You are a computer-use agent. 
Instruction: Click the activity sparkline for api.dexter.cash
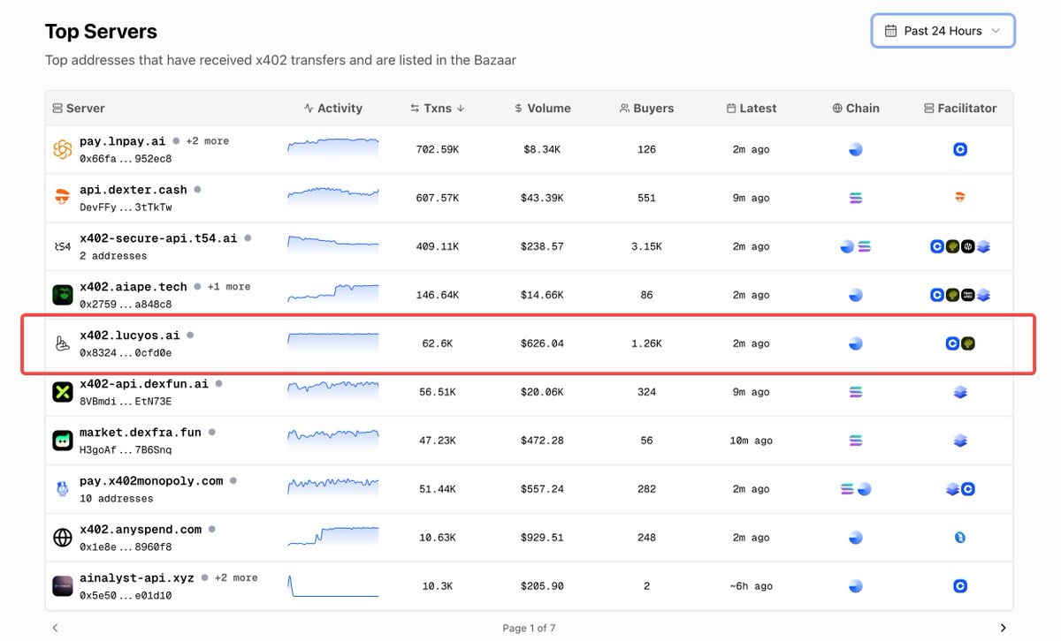click(332, 197)
